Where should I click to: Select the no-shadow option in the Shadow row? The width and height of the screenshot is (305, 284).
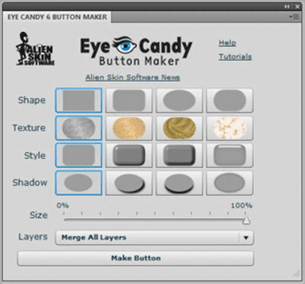[79, 183]
